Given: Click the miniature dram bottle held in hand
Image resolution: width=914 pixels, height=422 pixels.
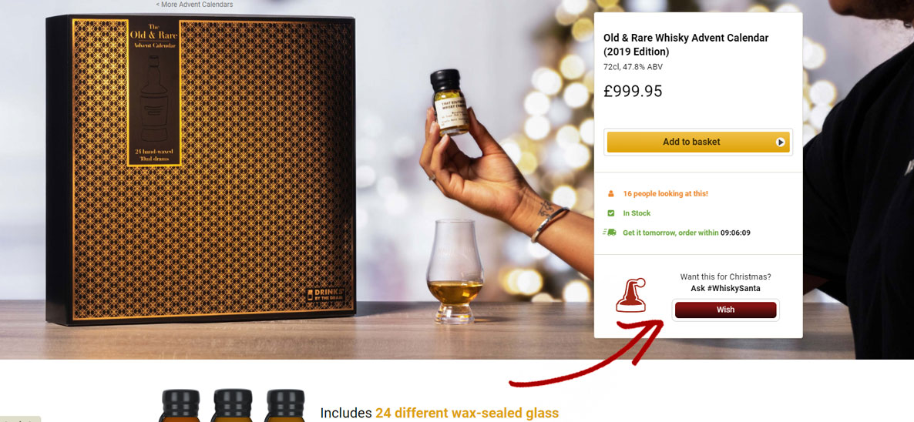Looking at the screenshot, I should 450,102.
